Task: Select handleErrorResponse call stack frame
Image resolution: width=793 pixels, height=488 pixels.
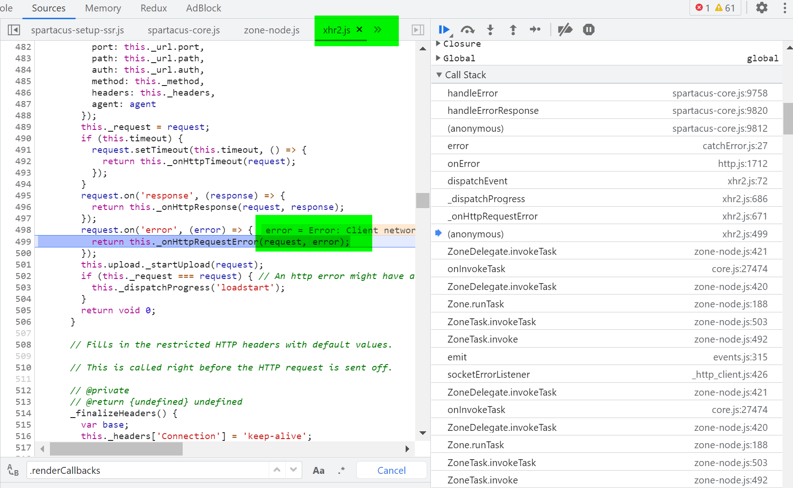Action: coord(607,111)
